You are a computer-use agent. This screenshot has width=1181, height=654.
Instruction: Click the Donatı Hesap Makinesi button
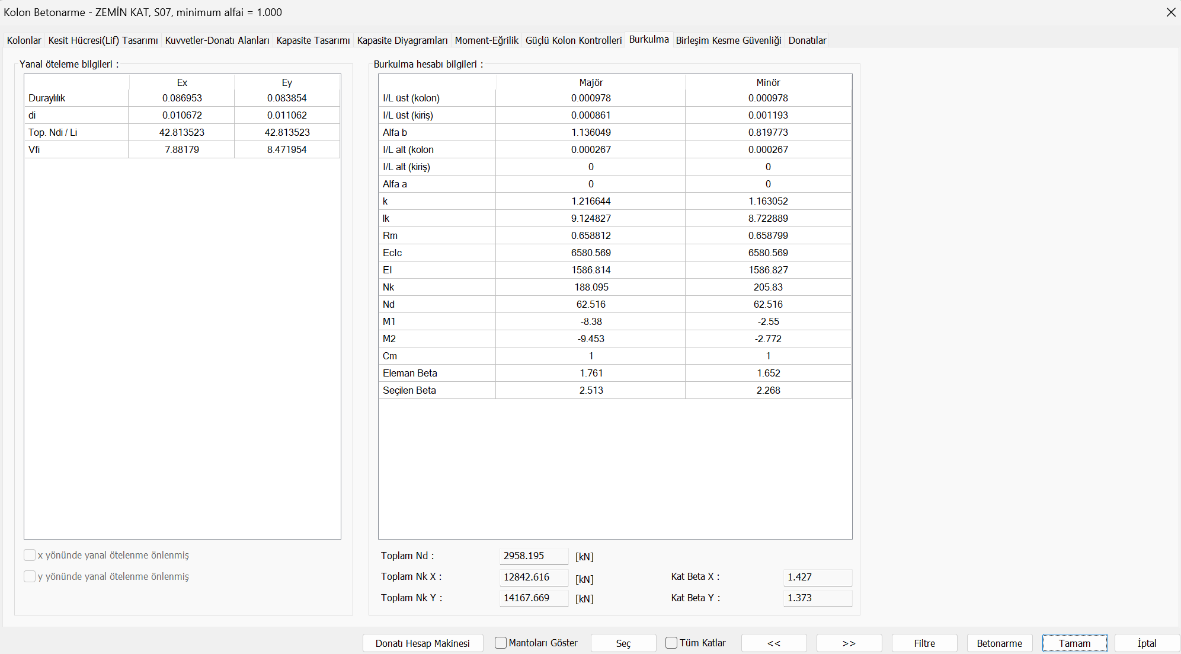point(423,643)
